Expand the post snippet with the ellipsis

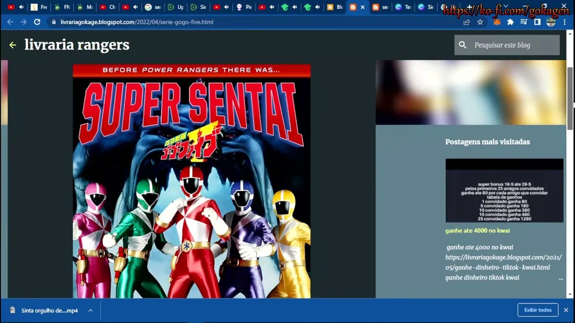tap(561, 278)
